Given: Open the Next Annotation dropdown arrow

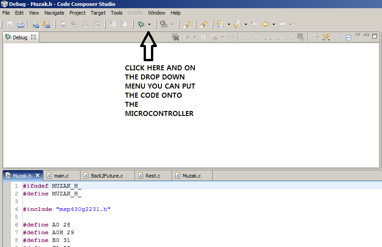Looking at the screenshot, I should pos(229,24).
